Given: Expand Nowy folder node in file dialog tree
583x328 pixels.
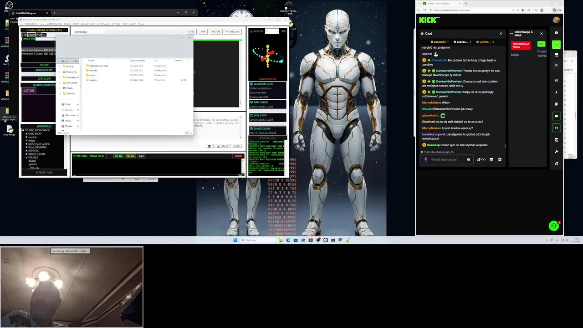Looking at the screenshot, I should tap(60, 82).
